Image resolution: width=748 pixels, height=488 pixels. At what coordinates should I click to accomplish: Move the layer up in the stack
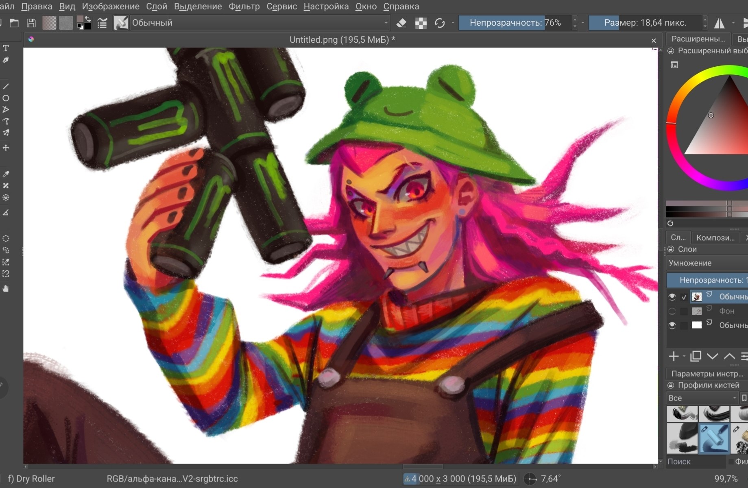point(729,356)
